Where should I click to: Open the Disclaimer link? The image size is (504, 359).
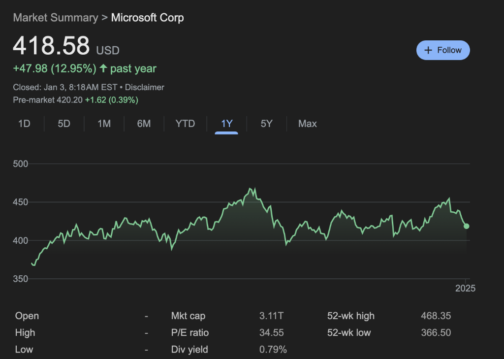tap(145, 87)
